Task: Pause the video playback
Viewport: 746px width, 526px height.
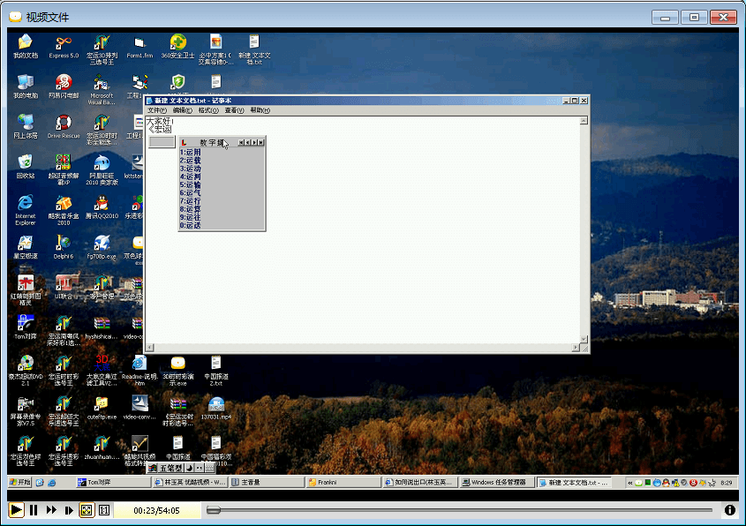Action: [x=34, y=510]
